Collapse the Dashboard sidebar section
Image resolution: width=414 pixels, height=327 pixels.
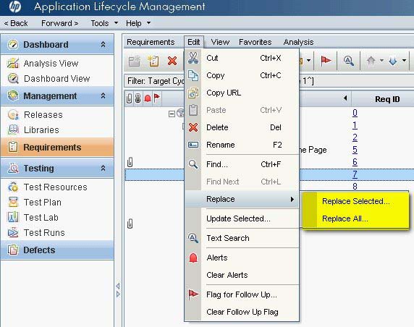pyautogui.click(x=103, y=44)
